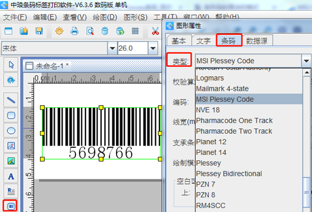Select the ellipse drawing tool
Screen dimensions: 312x212
(x=11, y=130)
